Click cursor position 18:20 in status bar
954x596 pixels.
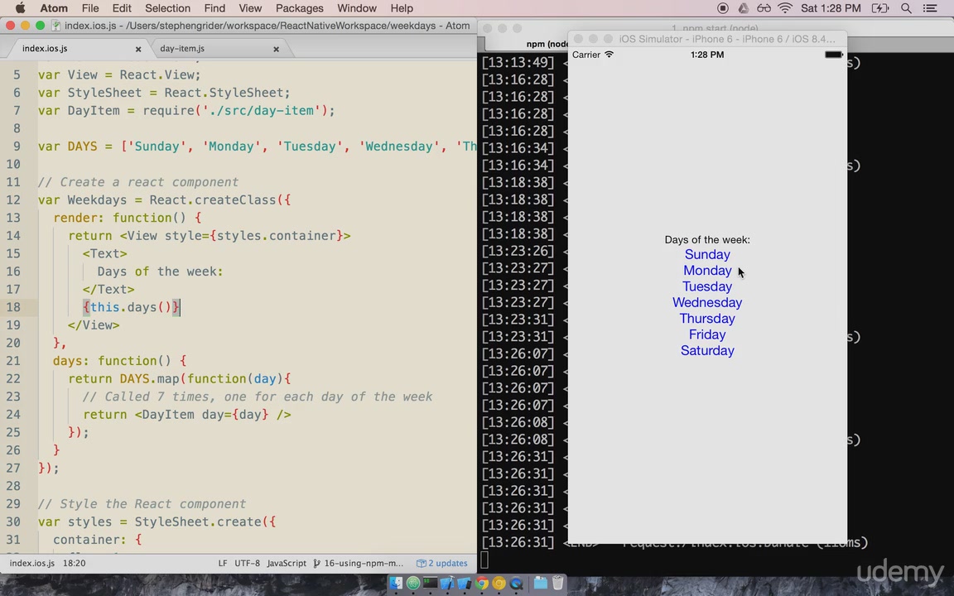coord(75,563)
